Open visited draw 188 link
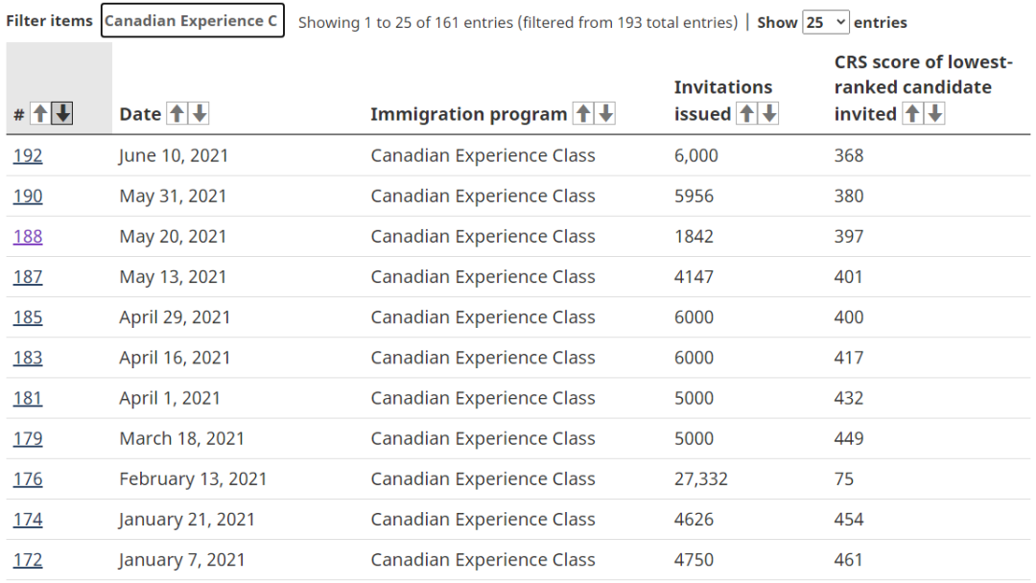The image size is (1036, 583). point(28,237)
